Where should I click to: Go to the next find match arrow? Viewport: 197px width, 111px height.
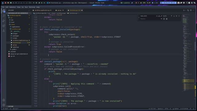click(174, 16)
